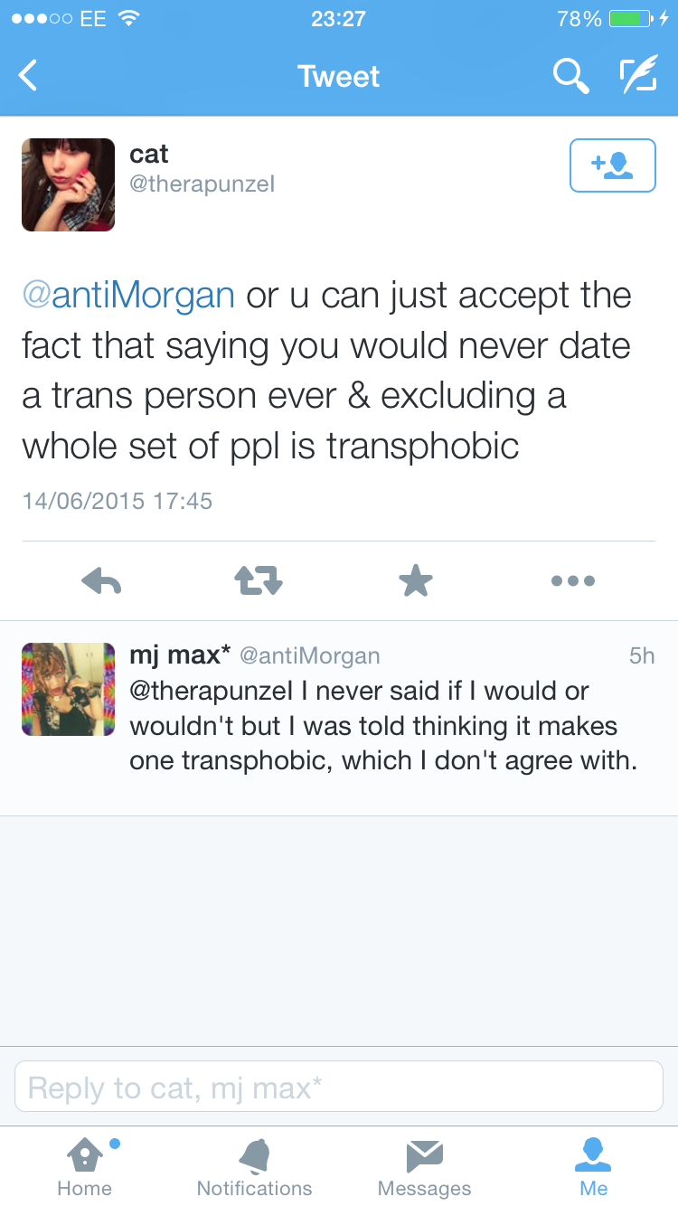The image size is (678, 1206).
Task: Switch to the Home tab
Action: tap(85, 1166)
